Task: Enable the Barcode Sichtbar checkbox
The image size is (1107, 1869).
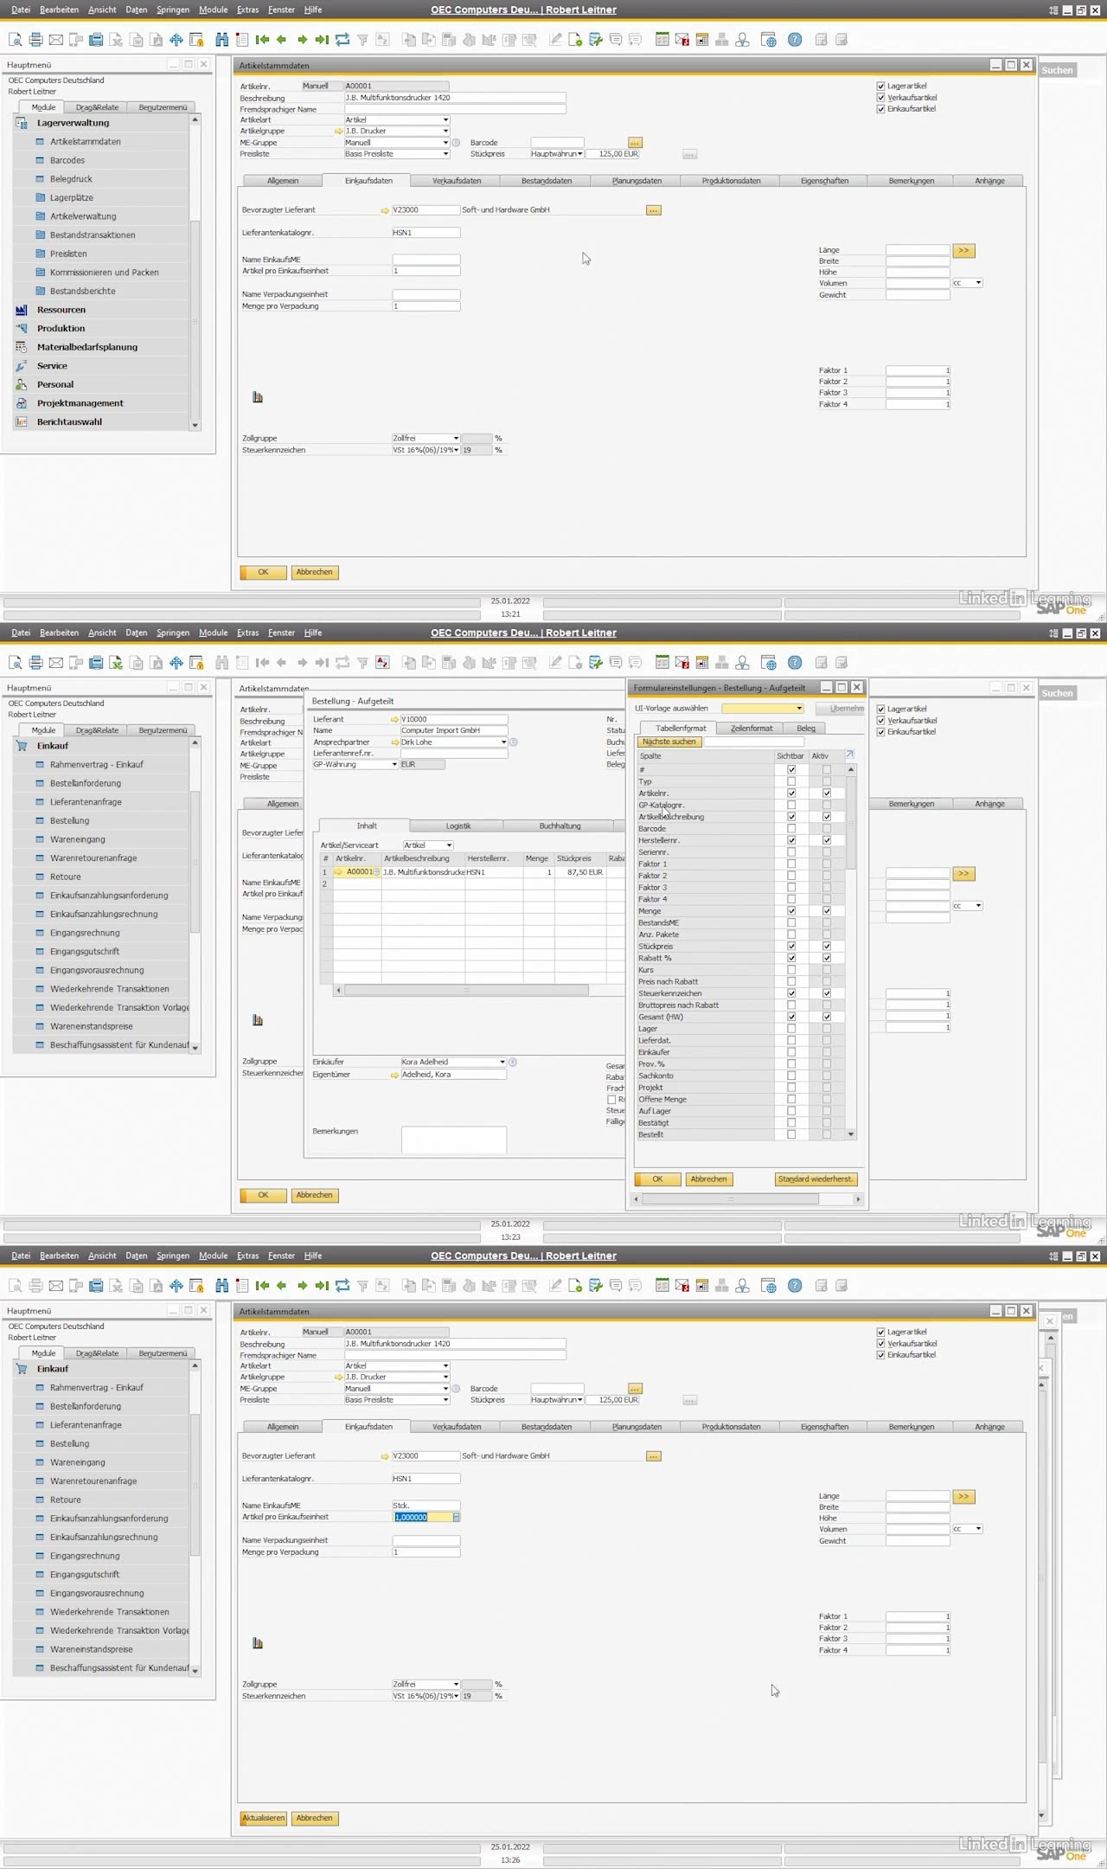Action: click(791, 829)
